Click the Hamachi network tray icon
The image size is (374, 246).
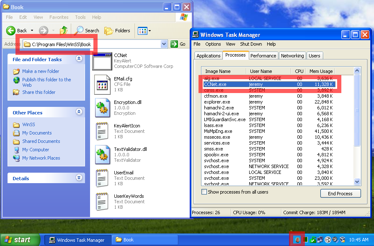[328, 239]
